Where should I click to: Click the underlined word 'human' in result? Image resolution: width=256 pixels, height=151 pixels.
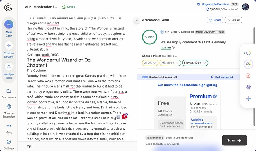[165, 47]
